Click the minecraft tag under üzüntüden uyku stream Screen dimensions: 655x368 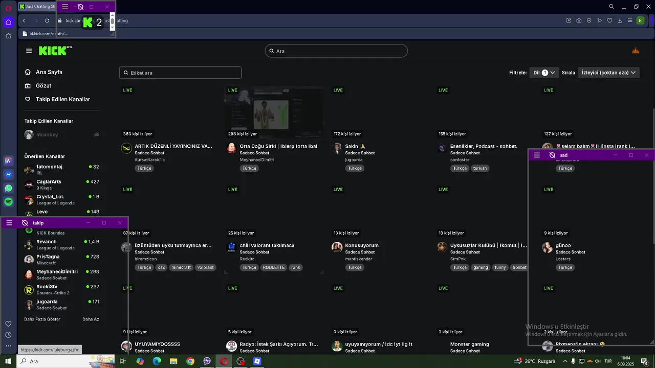point(181,267)
